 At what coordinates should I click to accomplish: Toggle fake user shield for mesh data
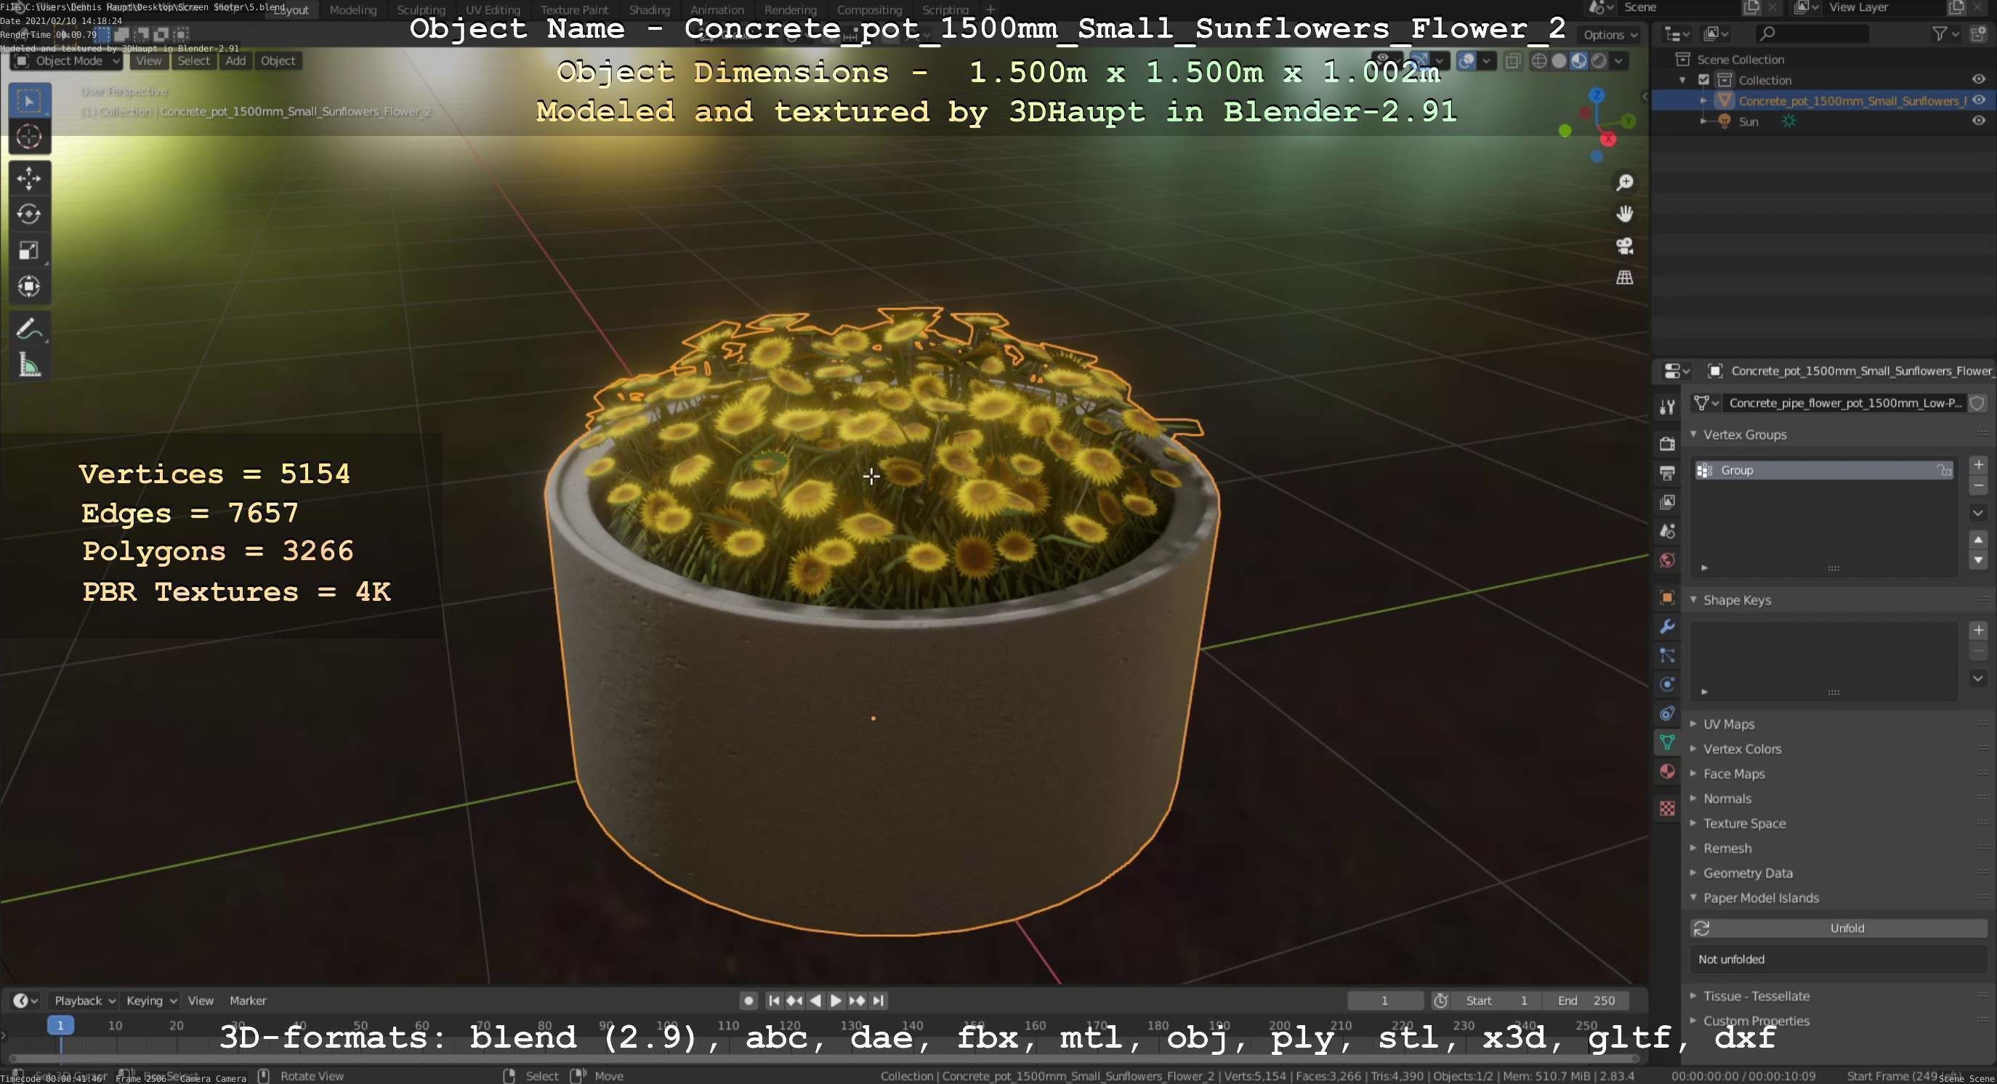(1977, 403)
